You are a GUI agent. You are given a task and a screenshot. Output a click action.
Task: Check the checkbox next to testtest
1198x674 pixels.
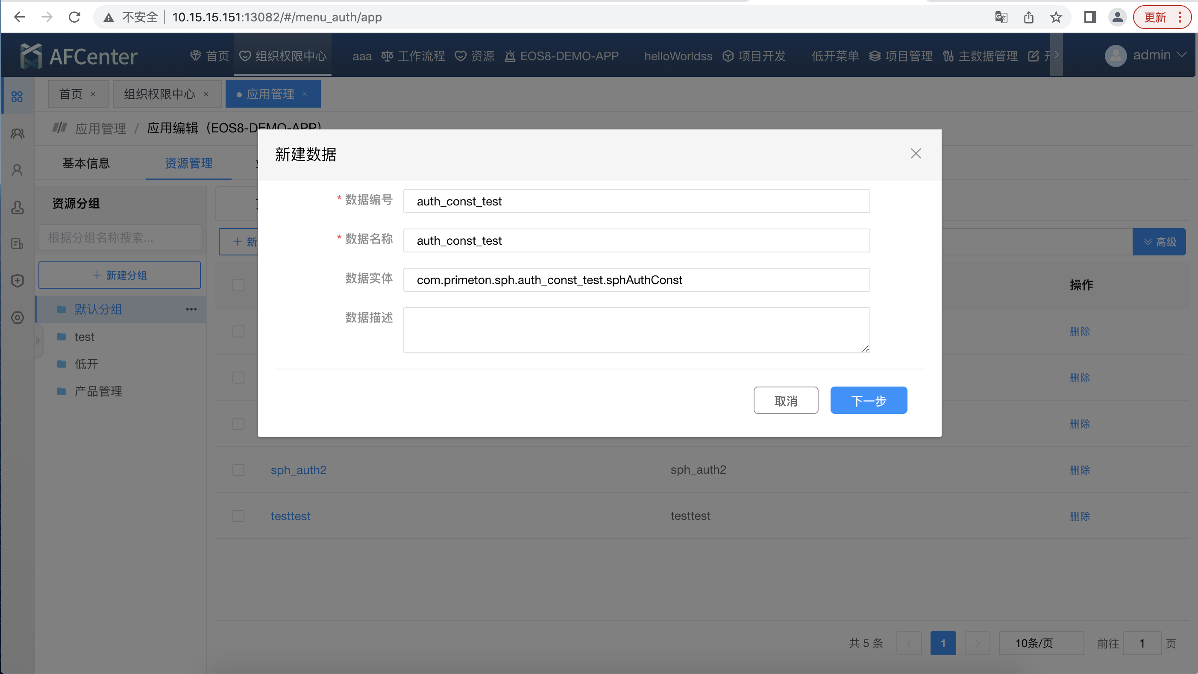[238, 516]
